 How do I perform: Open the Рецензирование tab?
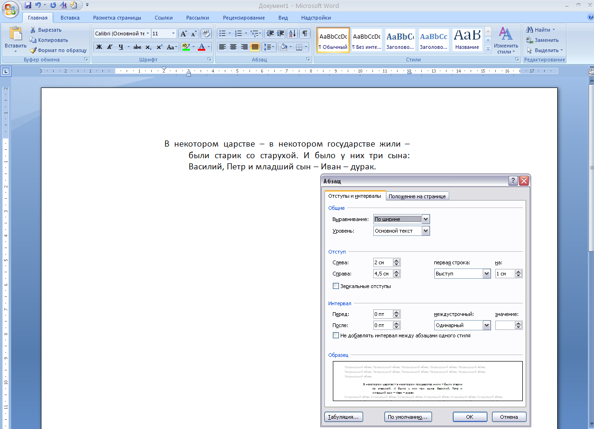[243, 18]
